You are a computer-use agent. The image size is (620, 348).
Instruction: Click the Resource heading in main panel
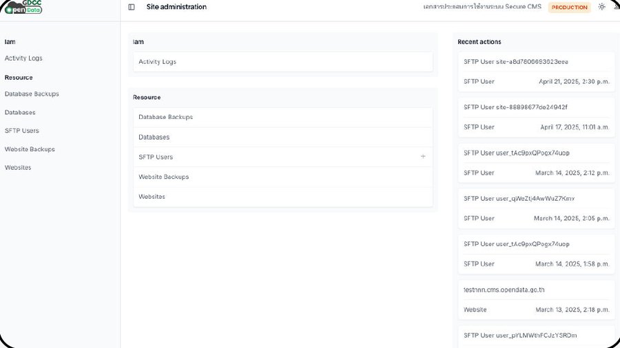pyautogui.click(x=147, y=97)
